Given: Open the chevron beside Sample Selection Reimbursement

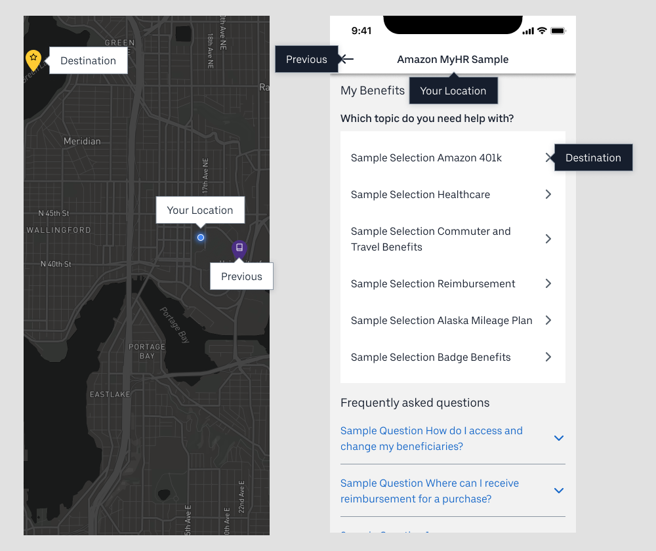Looking at the screenshot, I should (x=548, y=283).
